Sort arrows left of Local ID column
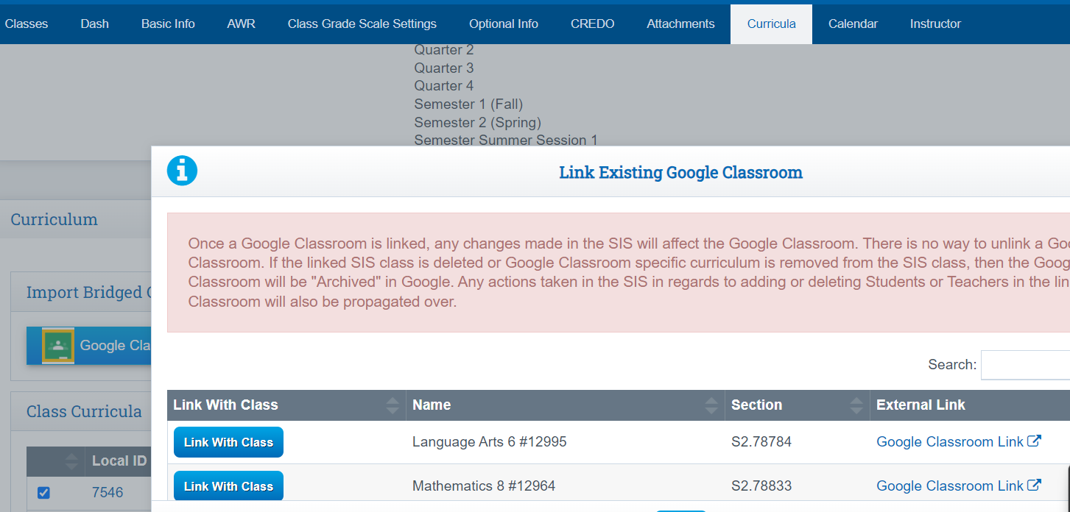 point(71,461)
